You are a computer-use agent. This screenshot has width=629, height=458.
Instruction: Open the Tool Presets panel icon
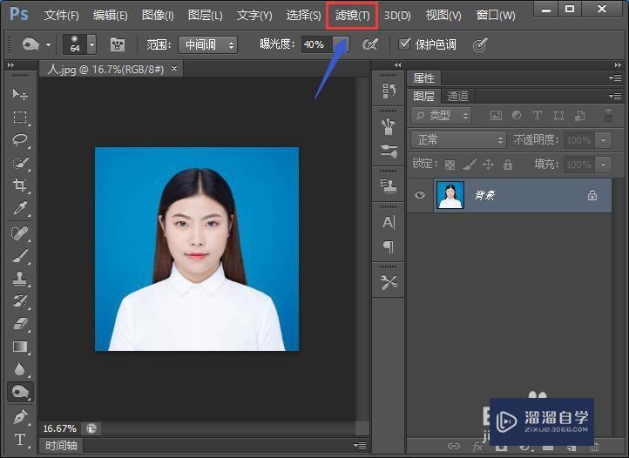click(389, 282)
